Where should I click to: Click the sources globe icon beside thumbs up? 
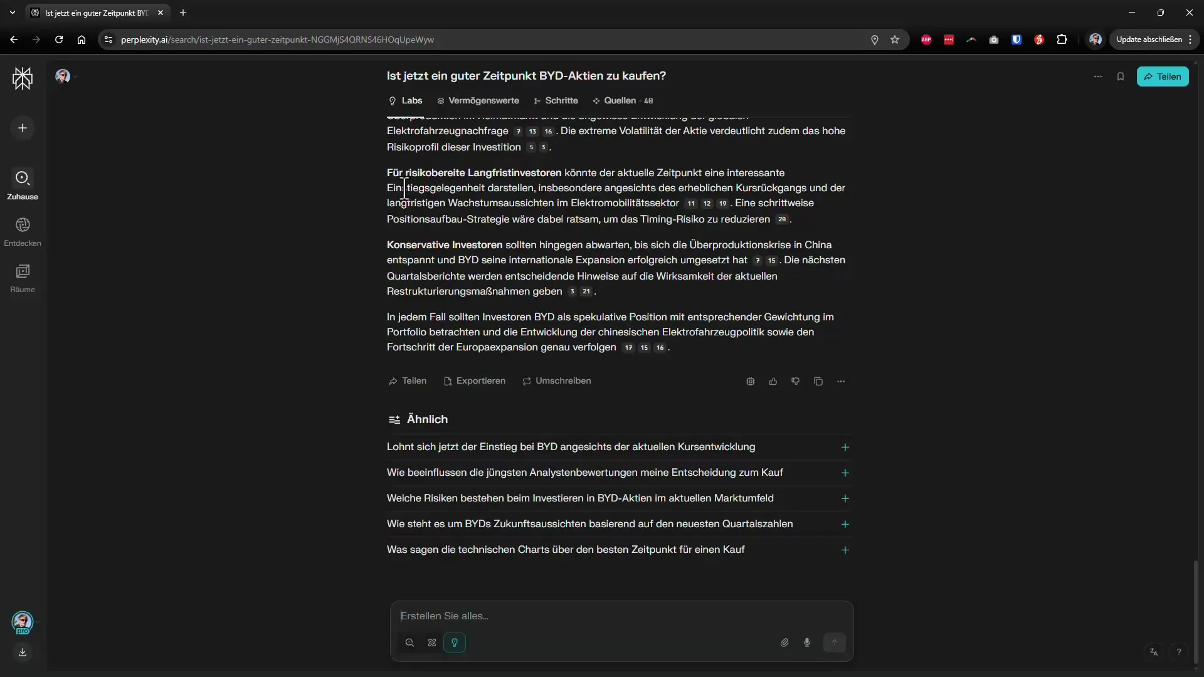751,381
